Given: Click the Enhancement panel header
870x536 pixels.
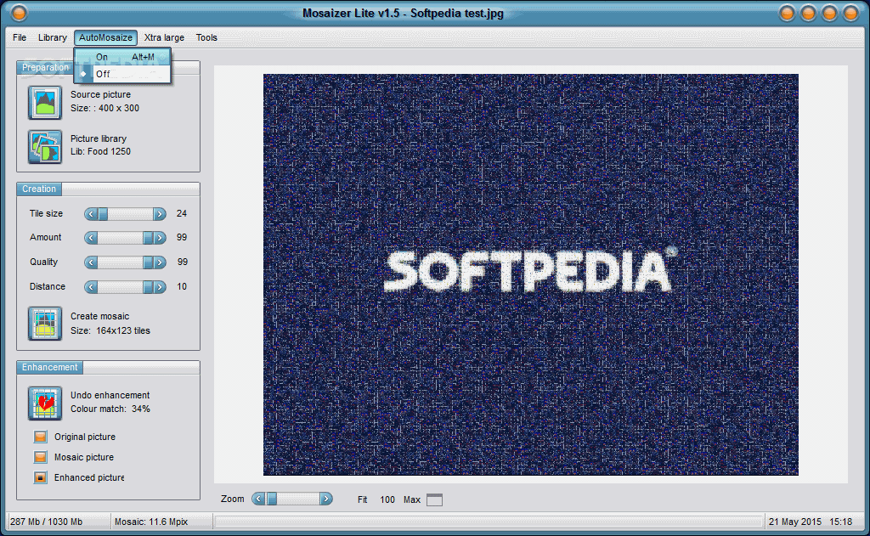Looking at the screenshot, I should (49, 367).
